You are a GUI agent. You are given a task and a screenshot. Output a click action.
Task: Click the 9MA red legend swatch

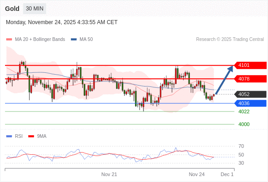(x=31, y=136)
